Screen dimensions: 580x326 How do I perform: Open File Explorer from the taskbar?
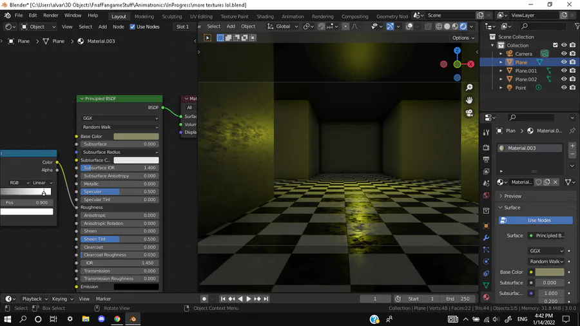pos(86,319)
